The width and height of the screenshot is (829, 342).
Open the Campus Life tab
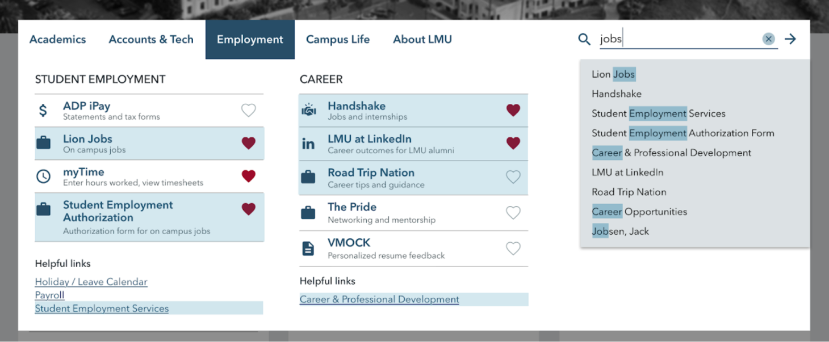pos(338,40)
